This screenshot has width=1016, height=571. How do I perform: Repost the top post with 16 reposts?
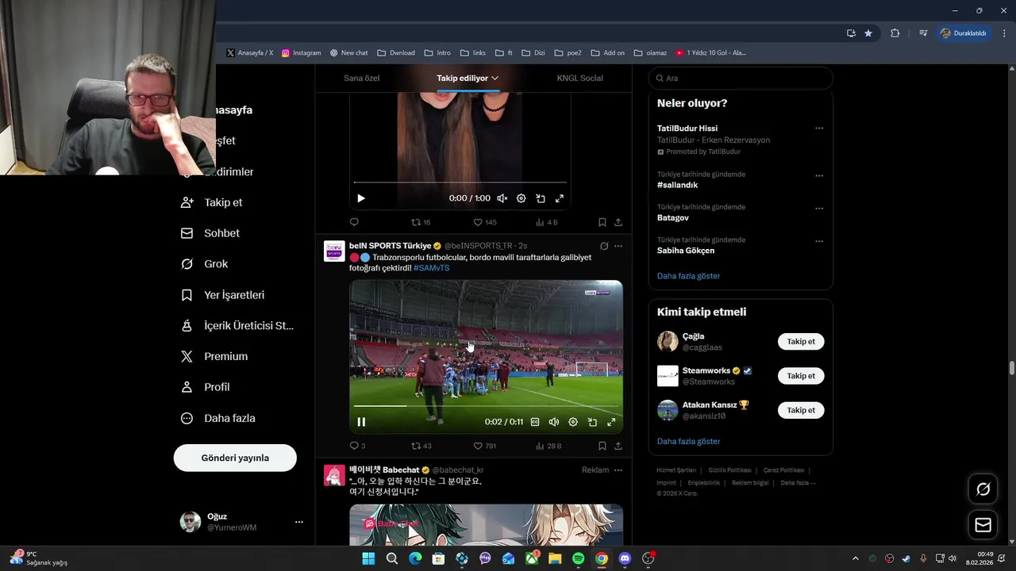[421, 222]
